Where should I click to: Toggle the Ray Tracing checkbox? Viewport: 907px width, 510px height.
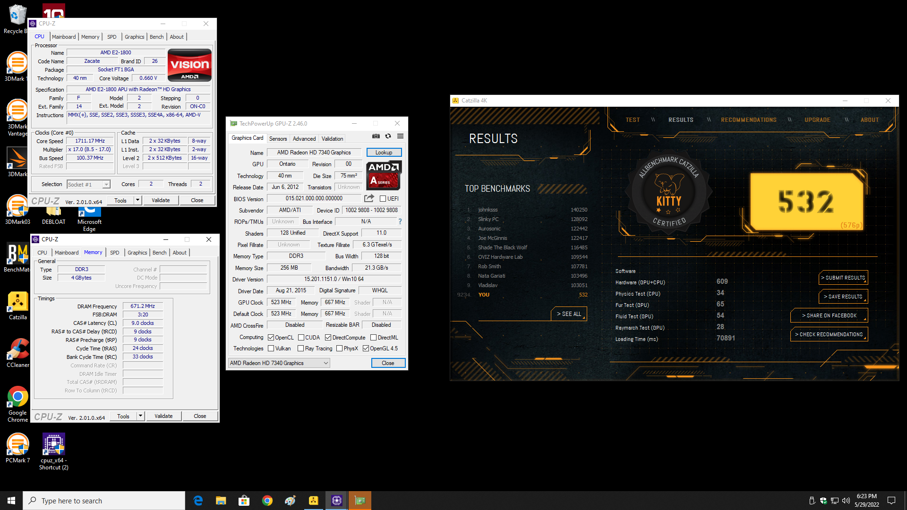coord(300,348)
